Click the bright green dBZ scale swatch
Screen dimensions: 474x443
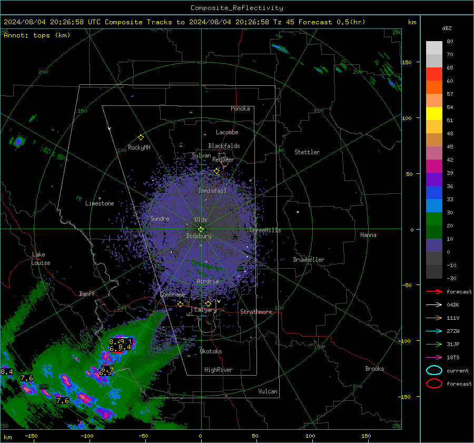click(434, 219)
